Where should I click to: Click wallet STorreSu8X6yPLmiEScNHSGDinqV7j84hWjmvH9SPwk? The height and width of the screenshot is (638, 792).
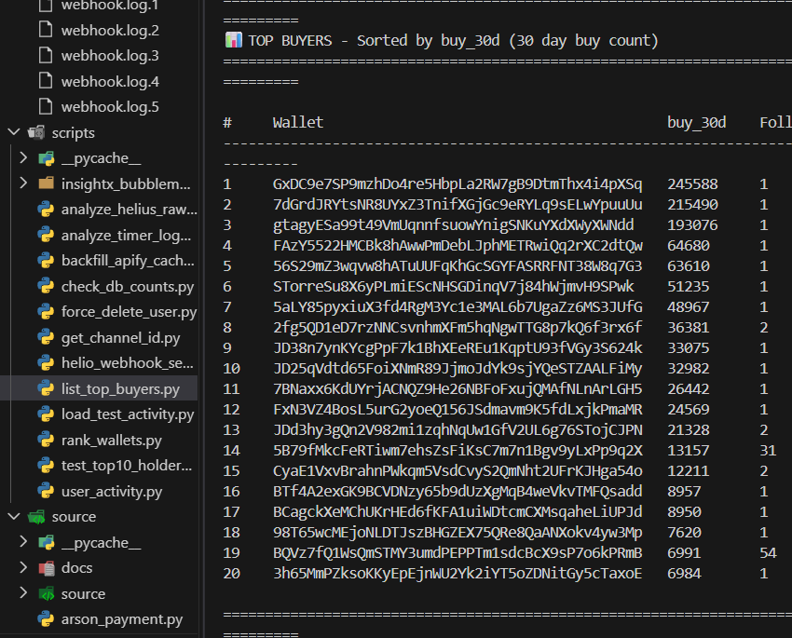pyautogui.click(x=454, y=287)
